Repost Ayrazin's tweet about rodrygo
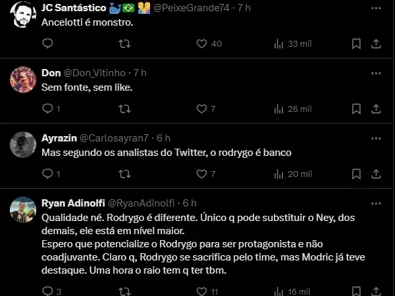This screenshot has width=395, height=296. [123, 174]
